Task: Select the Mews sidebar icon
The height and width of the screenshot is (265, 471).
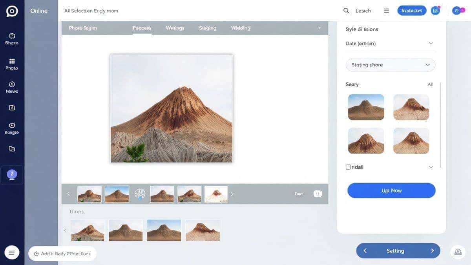Action: 12,84
